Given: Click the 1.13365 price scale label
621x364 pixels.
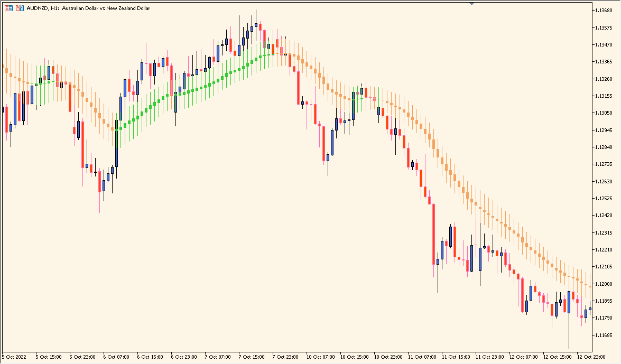Looking at the screenshot, I should pyautogui.click(x=605, y=62).
